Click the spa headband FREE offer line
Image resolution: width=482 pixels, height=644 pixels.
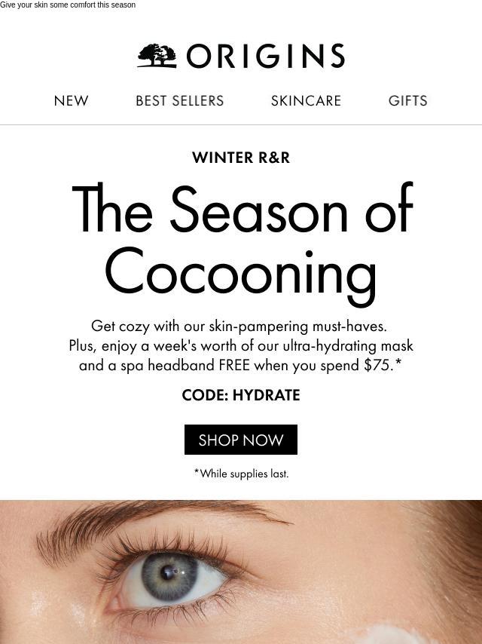pos(240,365)
